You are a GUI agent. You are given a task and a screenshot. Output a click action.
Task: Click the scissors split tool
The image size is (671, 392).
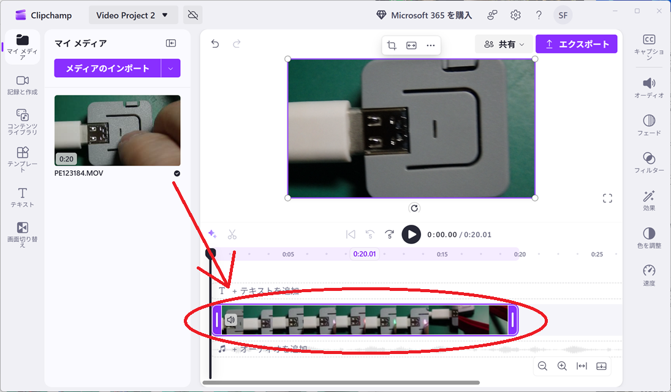(x=232, y=234)
